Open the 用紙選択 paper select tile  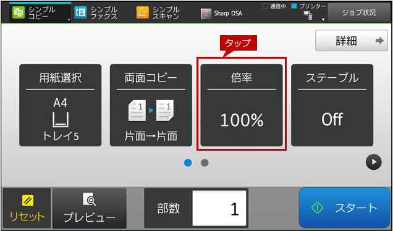(x=61, y=105)
